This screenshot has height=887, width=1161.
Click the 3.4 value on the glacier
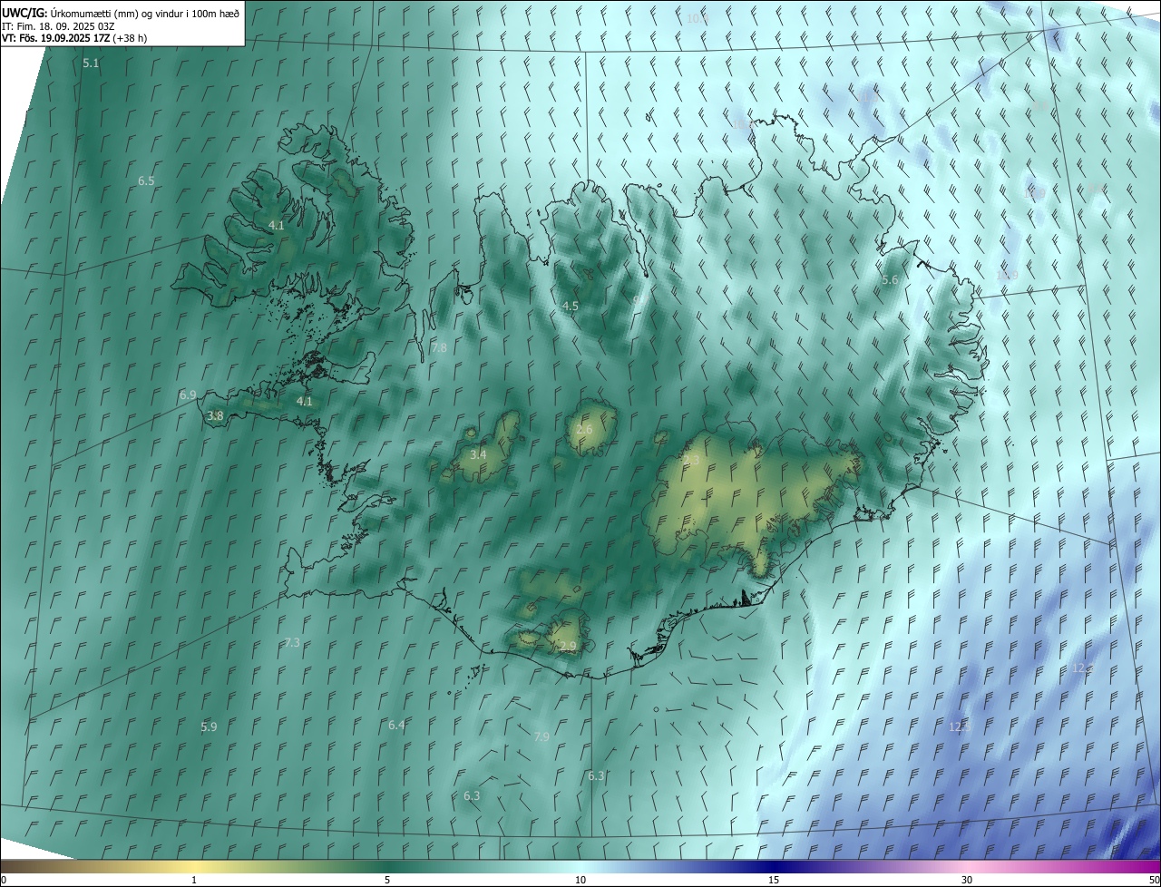click(478, 454)
